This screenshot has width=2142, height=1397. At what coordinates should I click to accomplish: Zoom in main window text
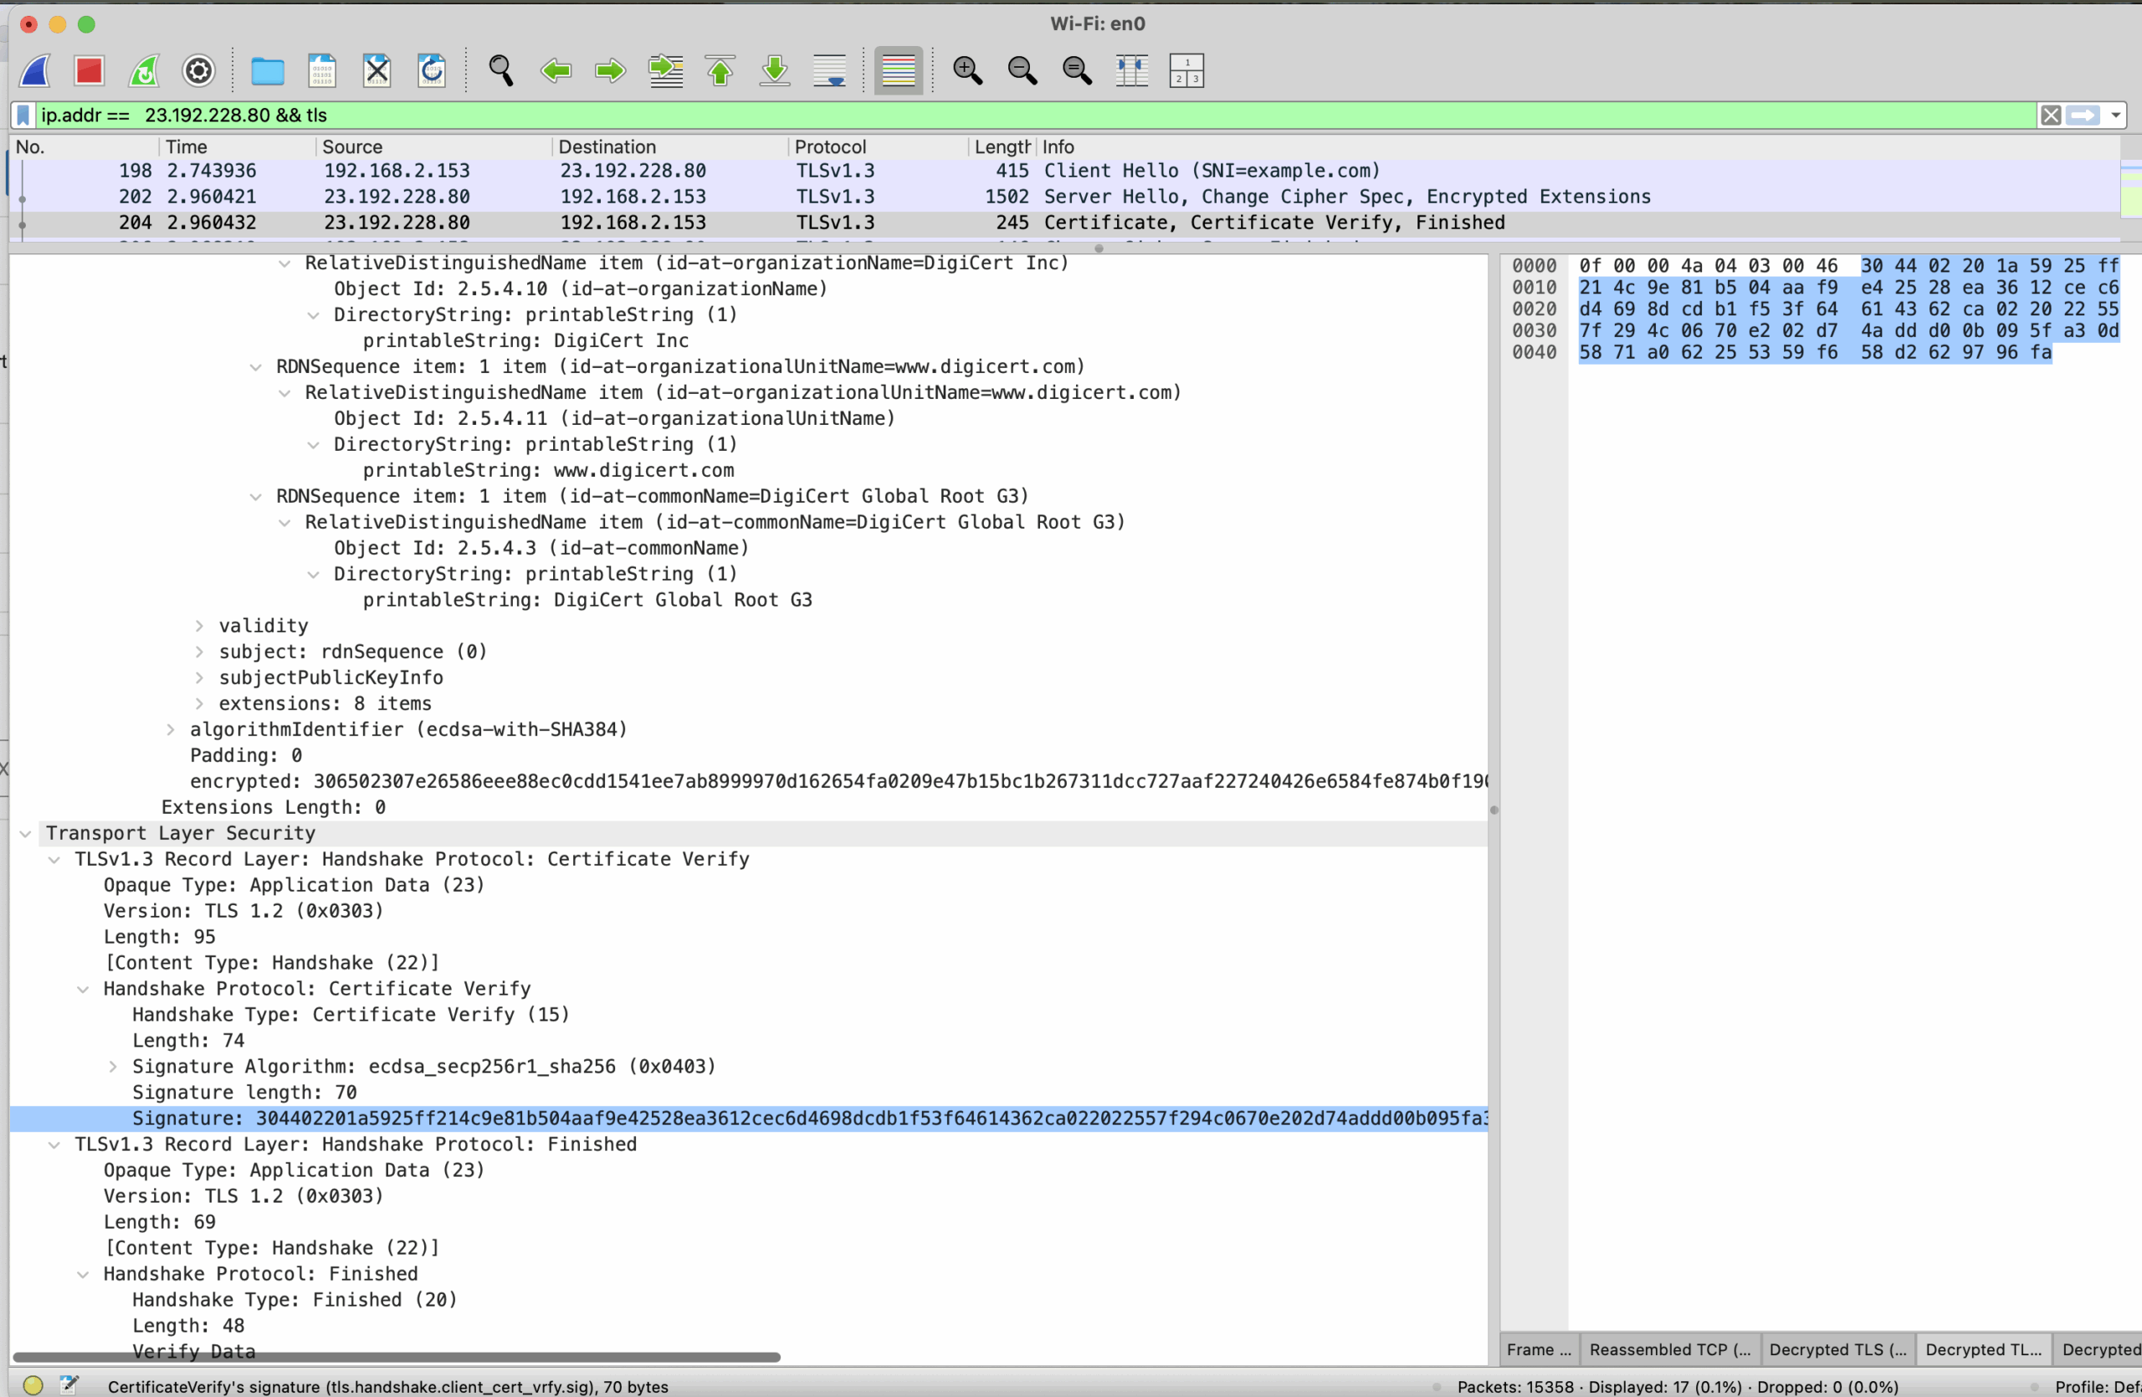[967, 70]
